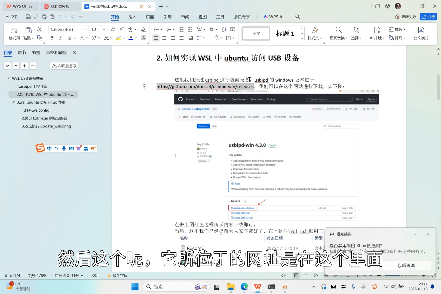Click the Format Painter (格式刷) icon
441x294 pixels.
pos(14,30)
